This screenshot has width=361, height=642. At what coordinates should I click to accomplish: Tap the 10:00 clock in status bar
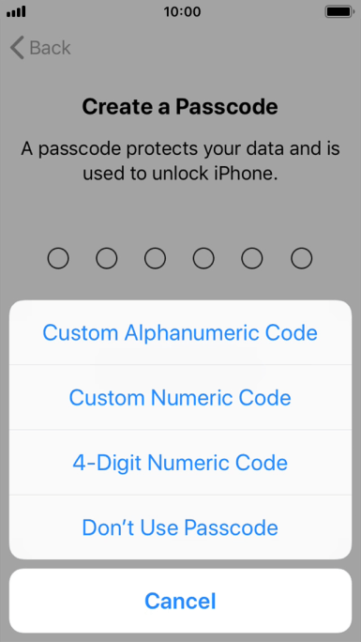click(x=182, y=11)
